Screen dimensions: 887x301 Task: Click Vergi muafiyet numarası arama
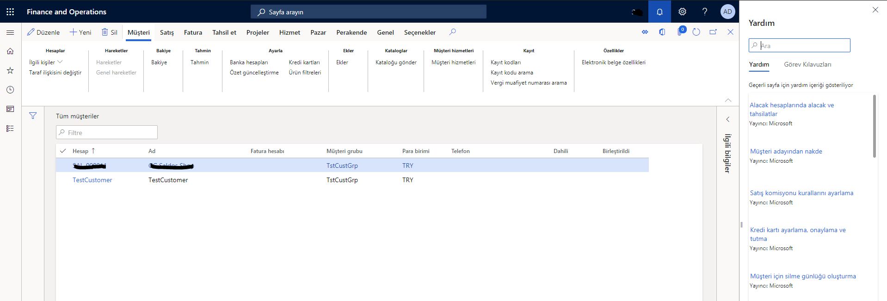click(529, 83)
